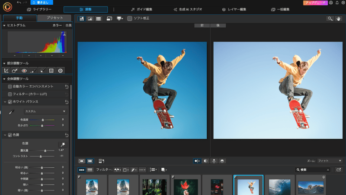The height and width of the screenshot is (195, 346).
Task: Reset 自動カラー エンハンスメント setting
Action: tap(67, 86)
